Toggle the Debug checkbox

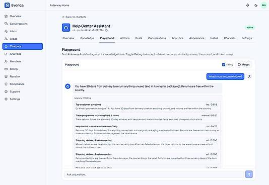click(x=224, y=64)
